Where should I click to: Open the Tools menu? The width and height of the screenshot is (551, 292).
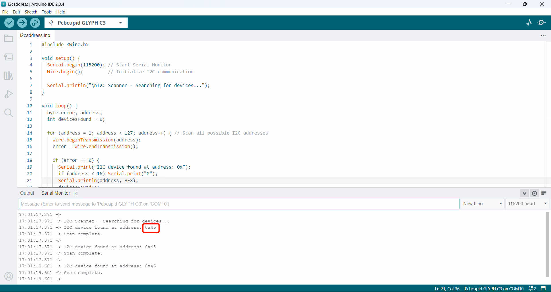46,12
